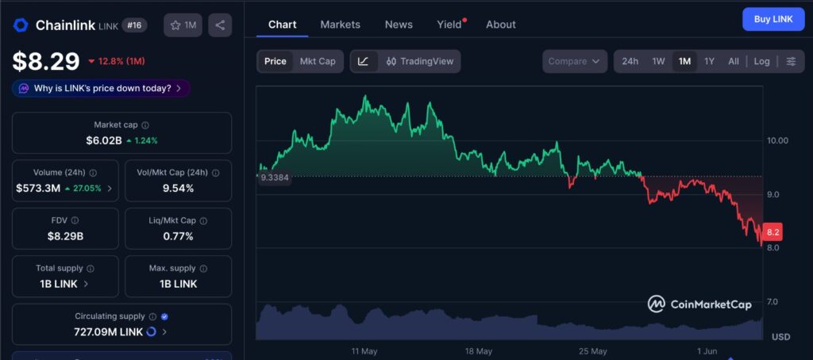The image size is (813, 360).
Task: Click info icon next to Max. supply
Action: 203,268
